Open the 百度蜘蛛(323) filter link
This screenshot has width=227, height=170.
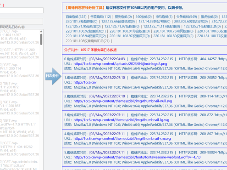pos(76,17)
